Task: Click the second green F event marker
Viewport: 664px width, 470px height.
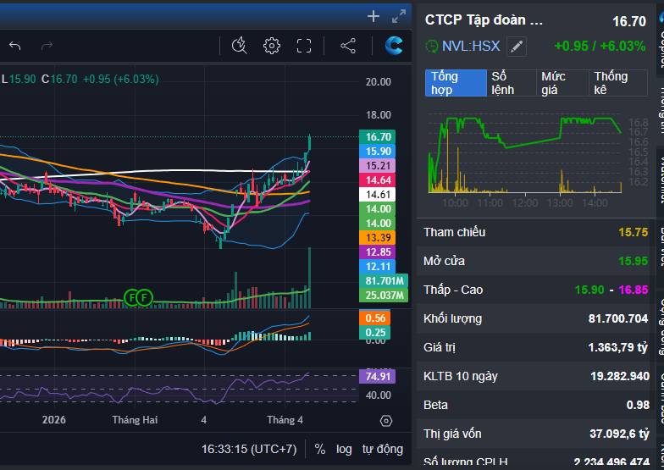Action: click(144, 298)
